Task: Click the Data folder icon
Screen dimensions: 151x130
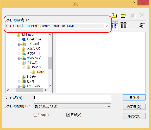Action: [x=34, y=72]
